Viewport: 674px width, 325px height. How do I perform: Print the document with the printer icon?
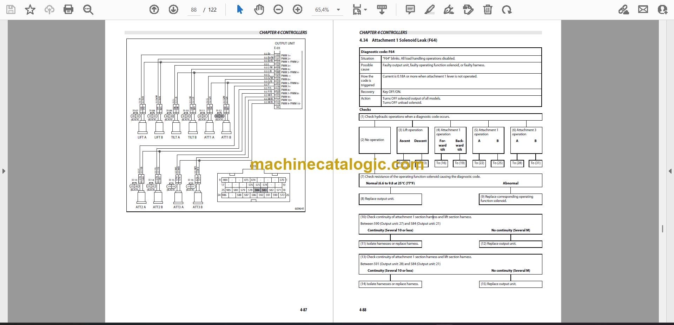click(x=68, y=9)
